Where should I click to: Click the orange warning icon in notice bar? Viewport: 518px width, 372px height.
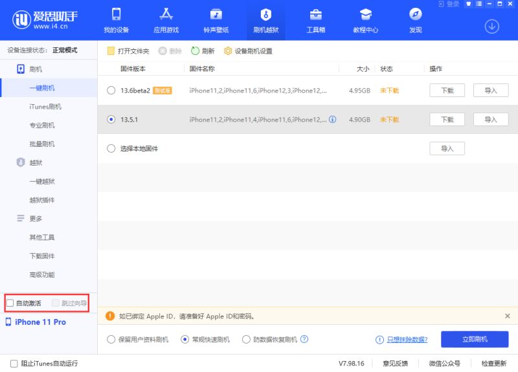(110, 316)
